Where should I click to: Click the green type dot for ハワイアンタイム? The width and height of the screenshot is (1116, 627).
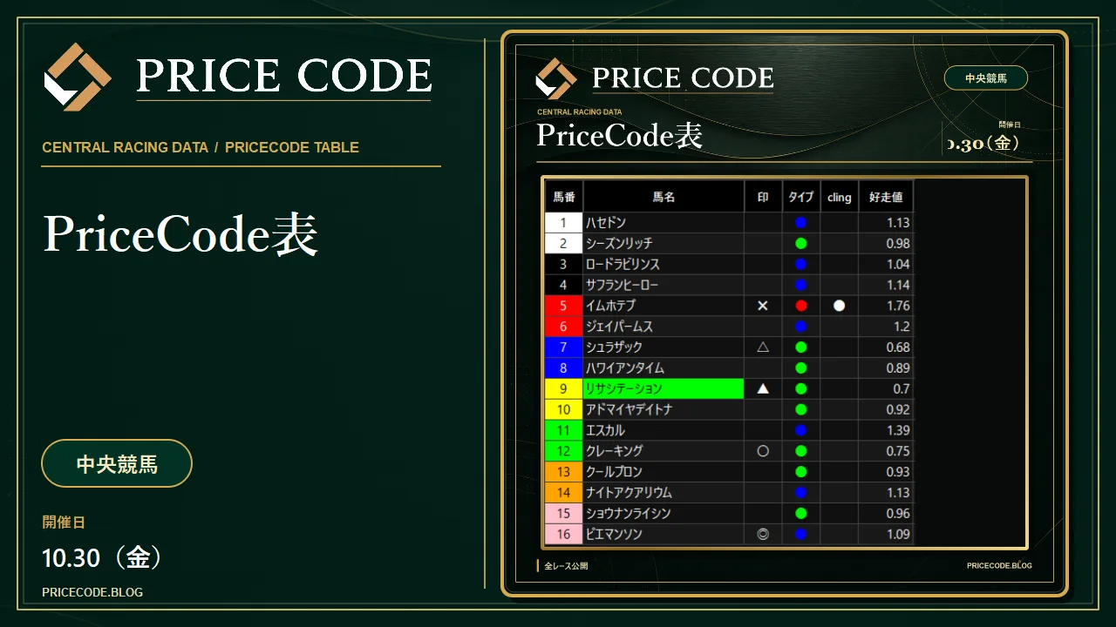801,367
